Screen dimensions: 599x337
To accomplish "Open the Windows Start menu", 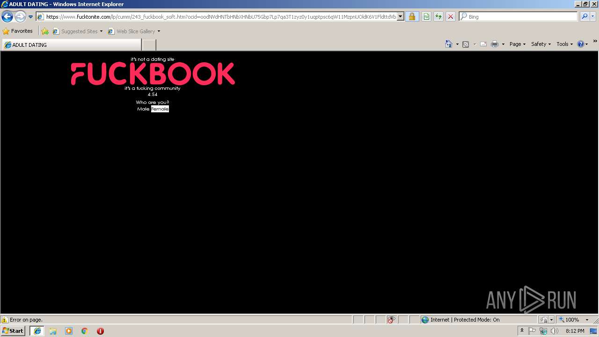I will (13, 330).
